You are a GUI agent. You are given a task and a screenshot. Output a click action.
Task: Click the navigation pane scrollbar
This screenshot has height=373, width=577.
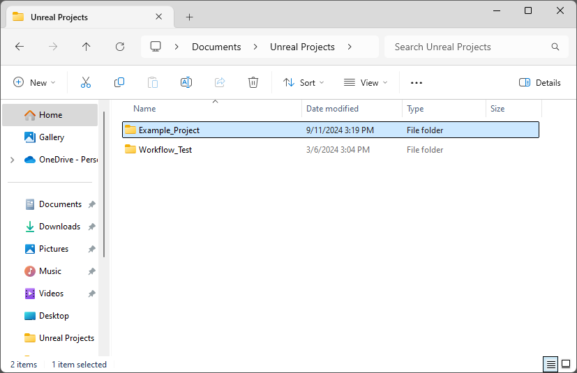(104, 184)
